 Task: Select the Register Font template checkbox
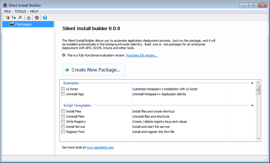click(x=63, y=132)
